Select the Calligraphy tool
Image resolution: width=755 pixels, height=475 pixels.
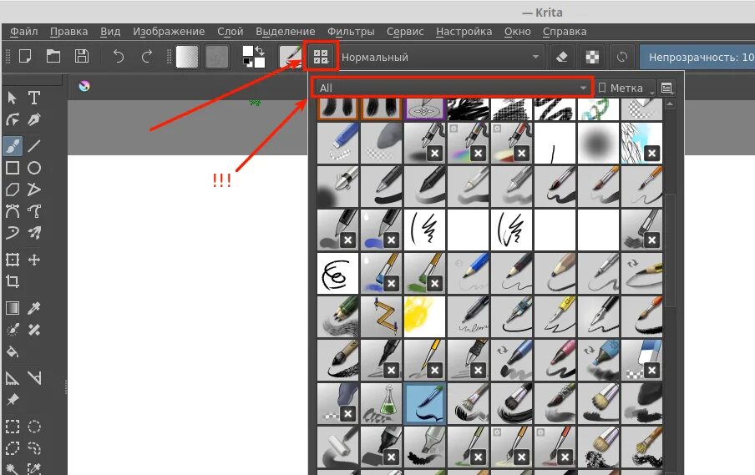33,119
